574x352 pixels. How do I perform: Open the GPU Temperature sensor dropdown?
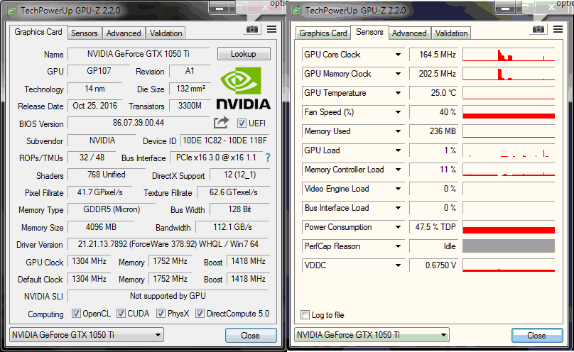coord(398,93)
